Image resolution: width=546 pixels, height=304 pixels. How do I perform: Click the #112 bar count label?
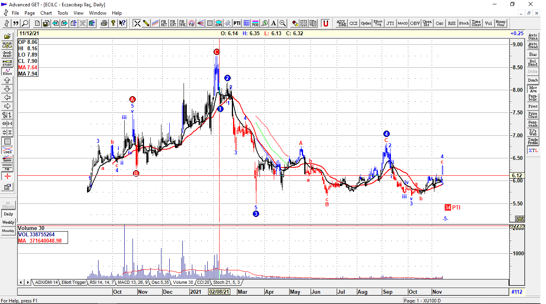coord(516,292)
